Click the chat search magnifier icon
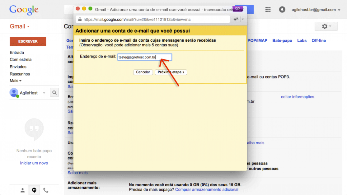Image resolution: width=347 pixels, height=195 pixels. (54, 93)
